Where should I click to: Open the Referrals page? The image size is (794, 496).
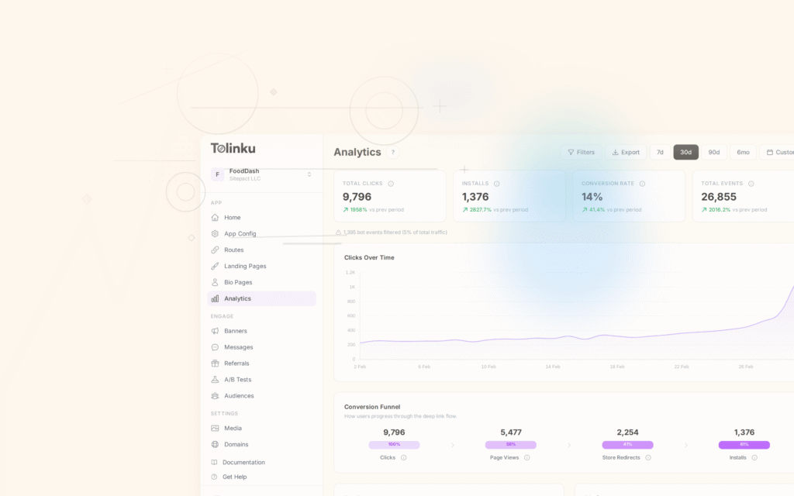262,363
